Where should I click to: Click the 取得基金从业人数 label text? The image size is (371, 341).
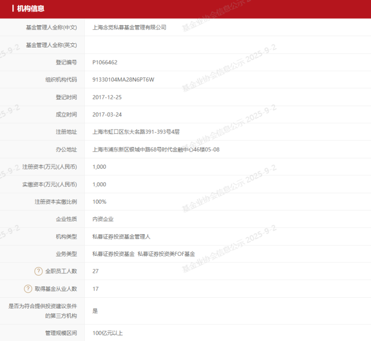point(56,289)
